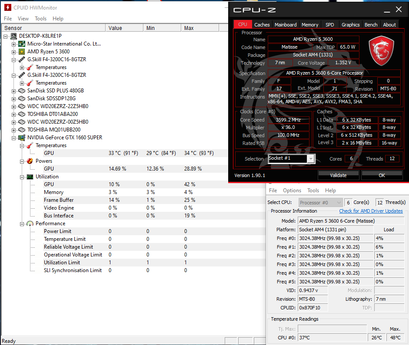Collapse the Utilization section
This screenshot has height=345, width=409.
(x=22, y=177)
